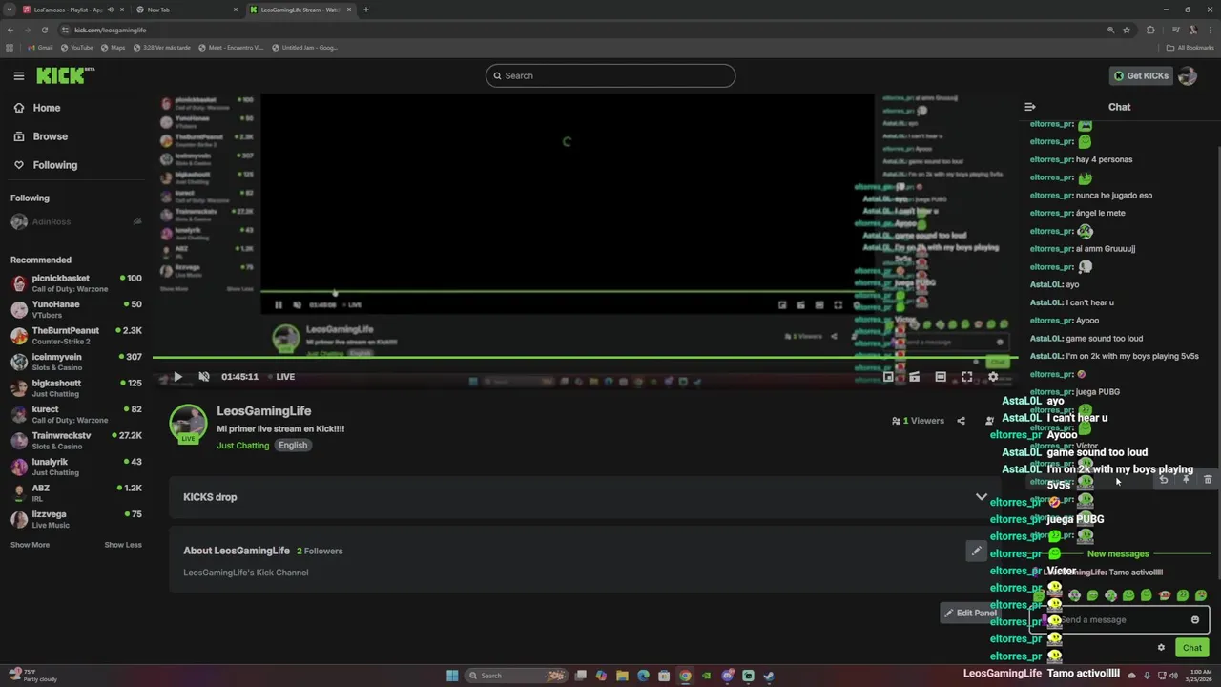The width and height of the screenshot is (1221, 687).
Task: Play the stream with the play button
Action: click(177, 377)
